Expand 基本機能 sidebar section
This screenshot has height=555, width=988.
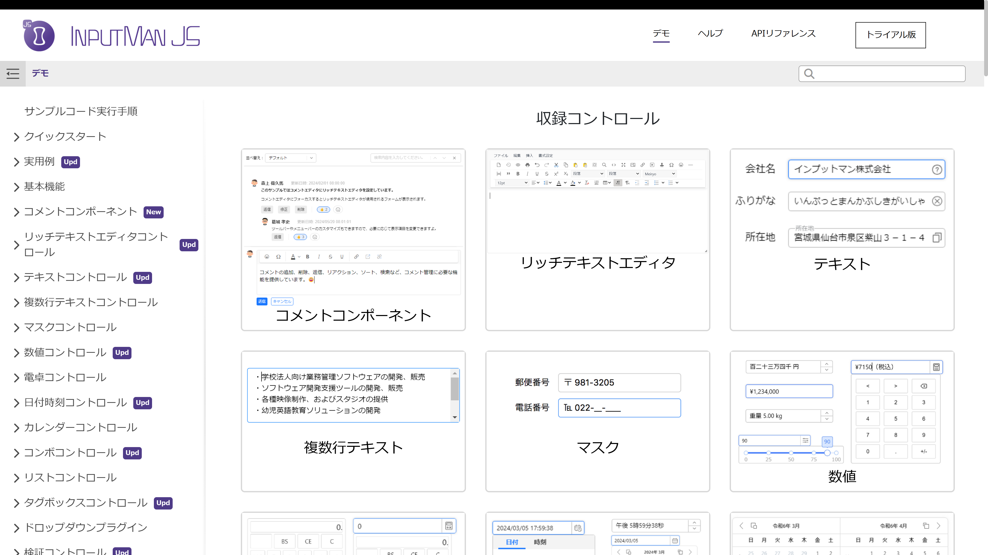pyautogui.click(x=16, y=187)
